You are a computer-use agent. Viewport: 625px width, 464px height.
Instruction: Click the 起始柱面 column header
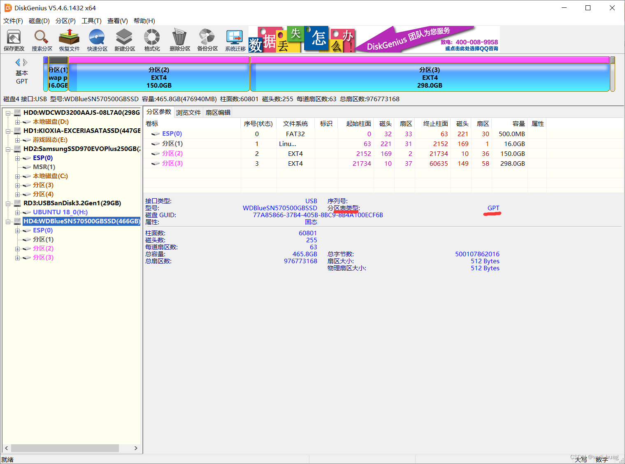(356, 124)
